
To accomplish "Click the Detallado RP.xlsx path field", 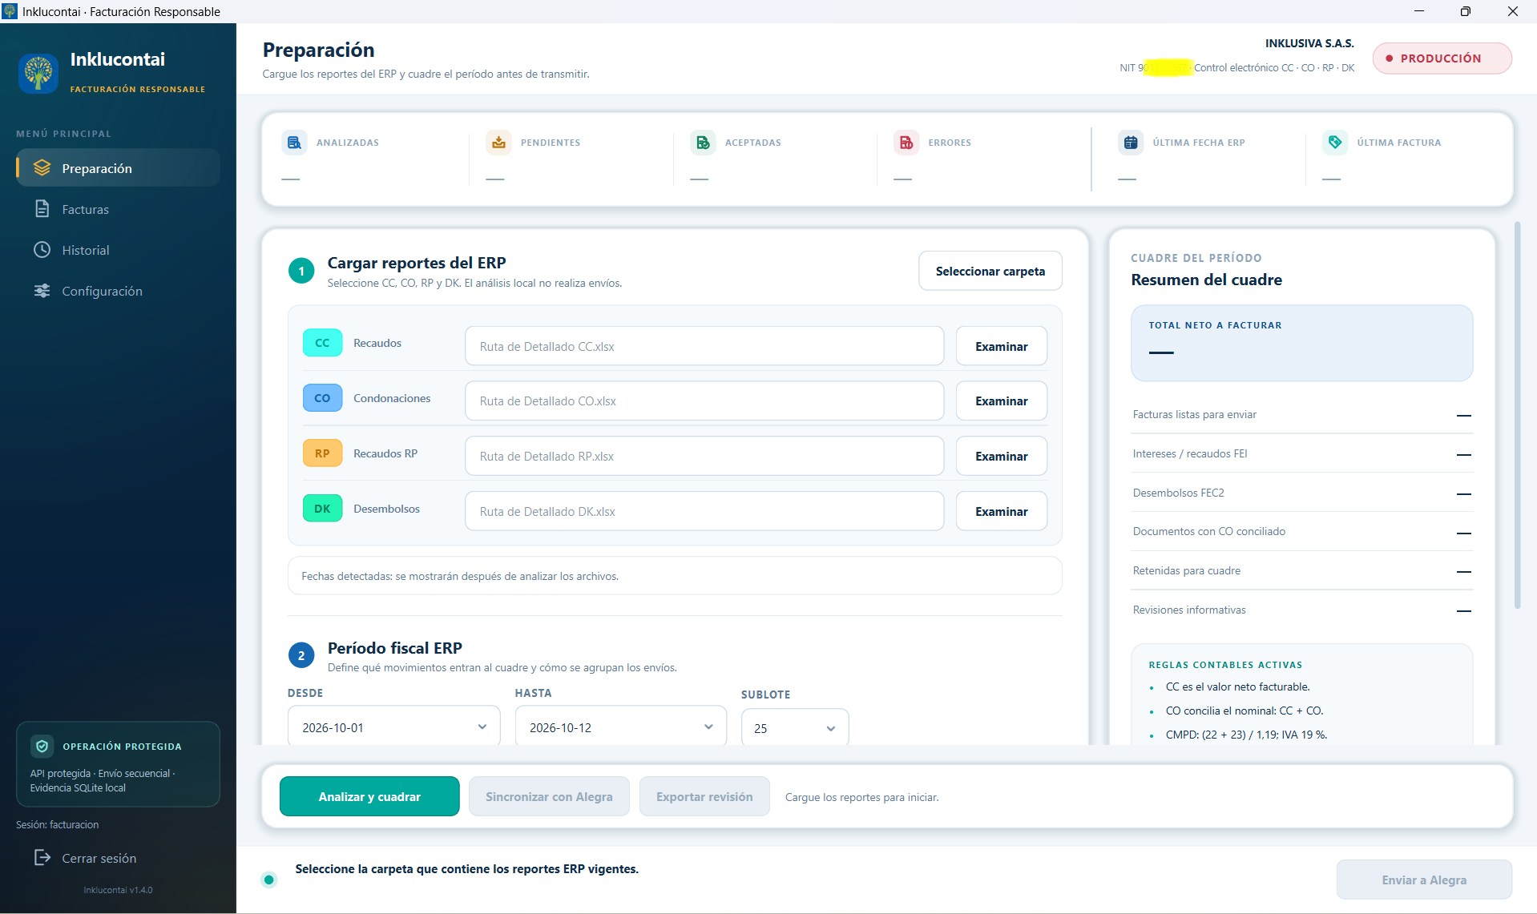I will click(704, 456).
